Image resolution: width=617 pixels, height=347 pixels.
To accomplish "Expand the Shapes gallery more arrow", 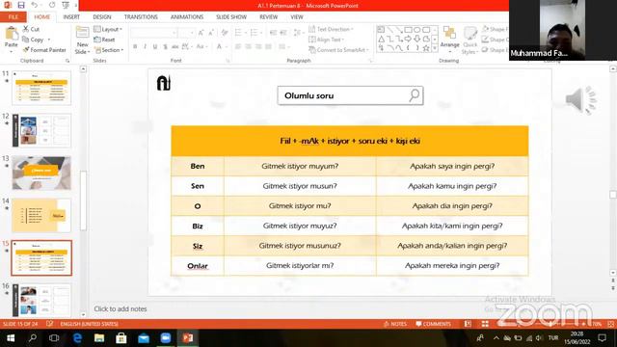I will (435, 48).
